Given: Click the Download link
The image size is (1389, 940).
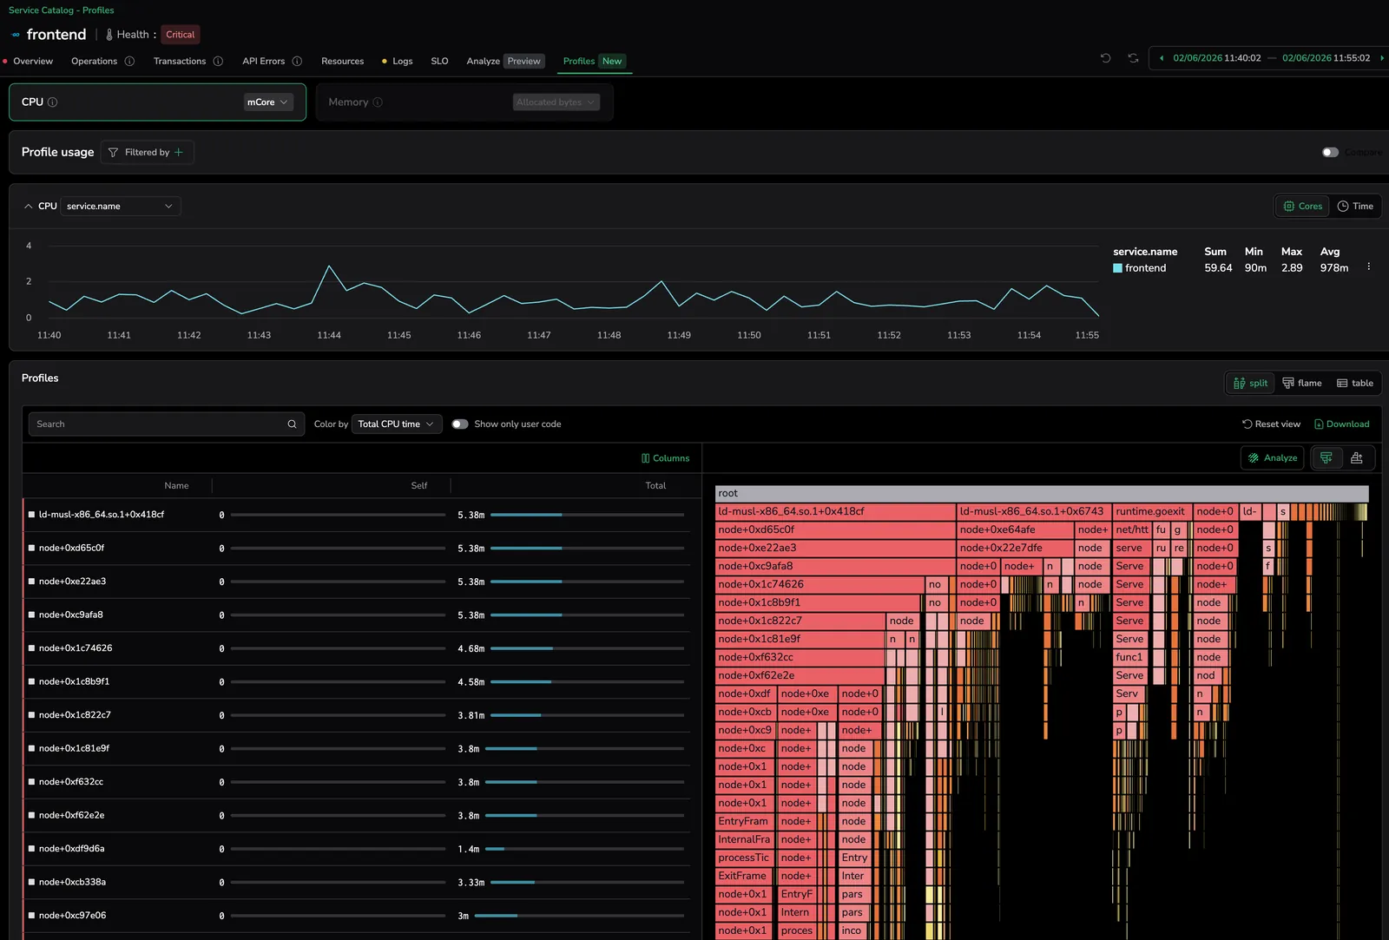Looking at the screenshot, I should coord(1341,424).
